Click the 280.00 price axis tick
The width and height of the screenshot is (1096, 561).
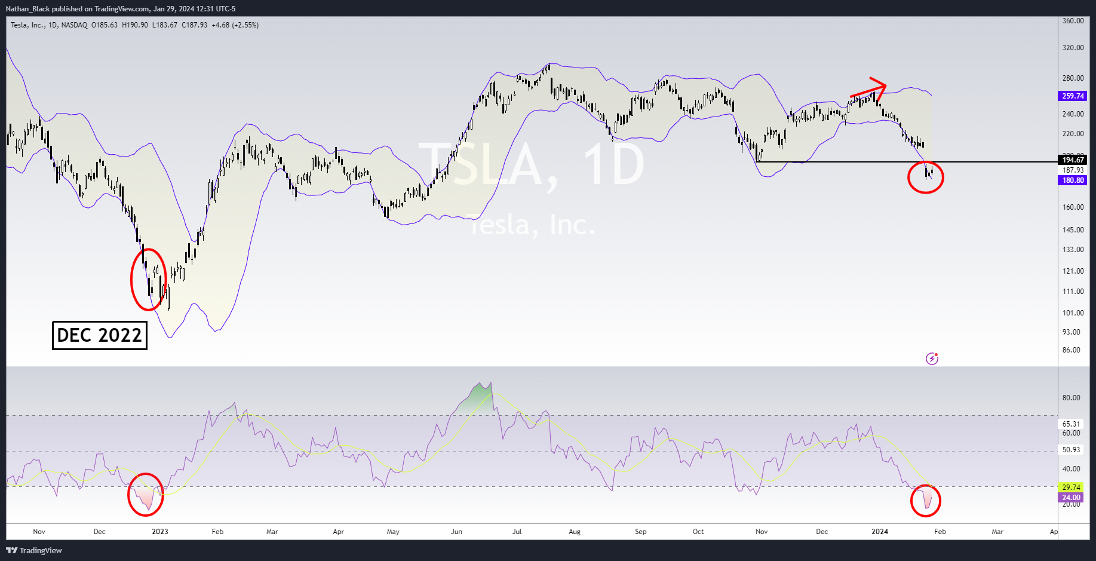click(1073, 78)
